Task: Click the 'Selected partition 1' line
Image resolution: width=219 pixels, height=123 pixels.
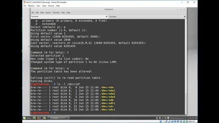Action: click(47, 55)
